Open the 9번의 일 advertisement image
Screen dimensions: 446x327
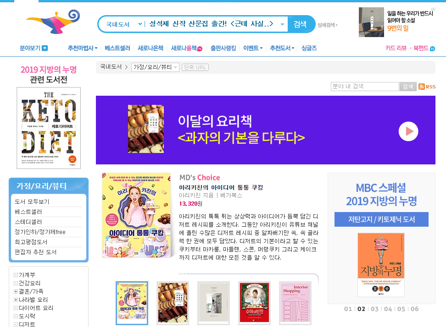click(x=372, y=22)
